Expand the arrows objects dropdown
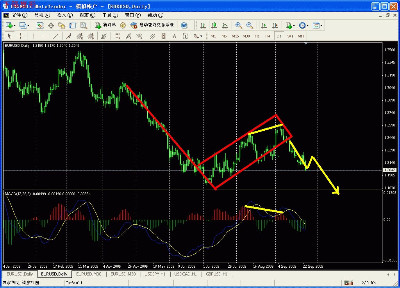This screenshot has width=400, height=288. 202,36
